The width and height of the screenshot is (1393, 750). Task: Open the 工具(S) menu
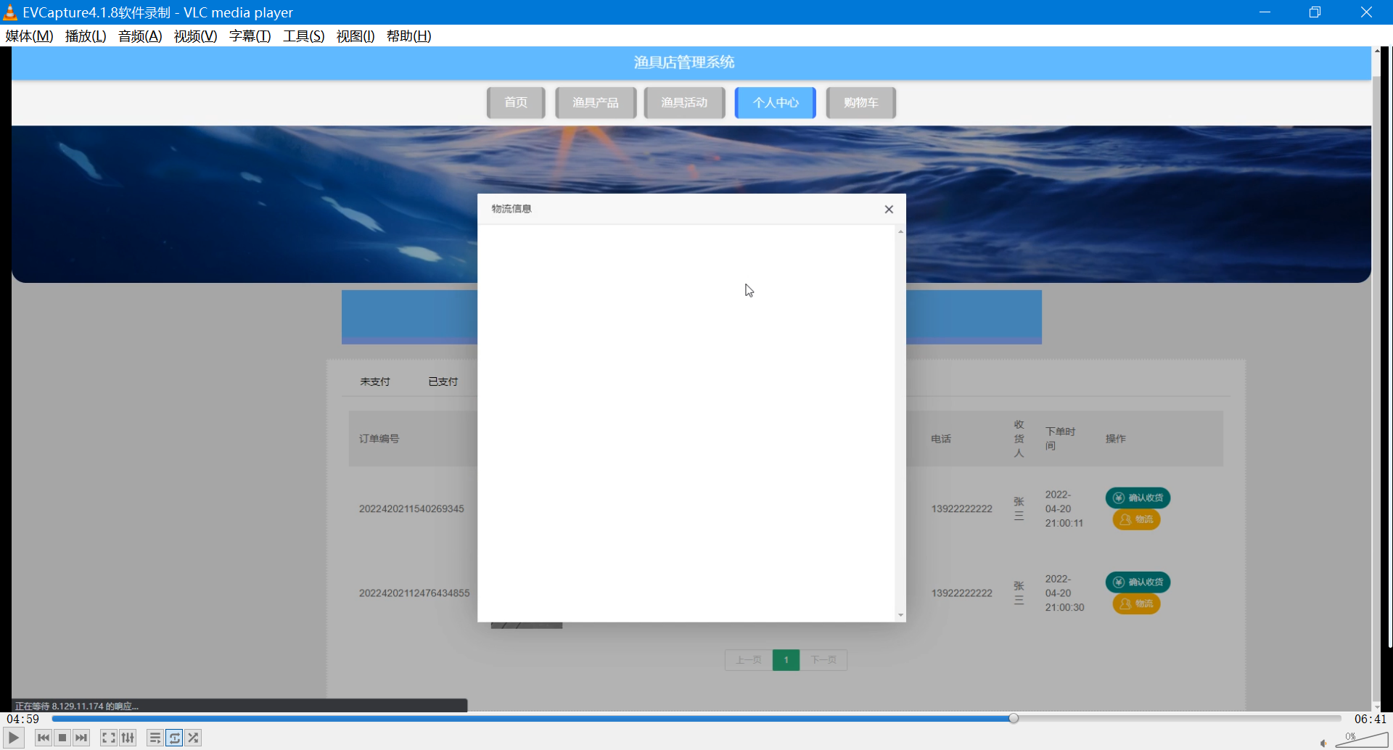303,36
